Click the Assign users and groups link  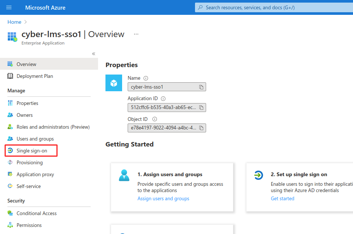163,198
